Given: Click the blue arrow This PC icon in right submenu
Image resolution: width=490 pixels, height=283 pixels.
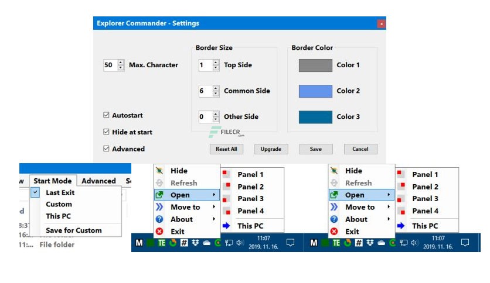Looking at the screenshot, I should (401, 226).
